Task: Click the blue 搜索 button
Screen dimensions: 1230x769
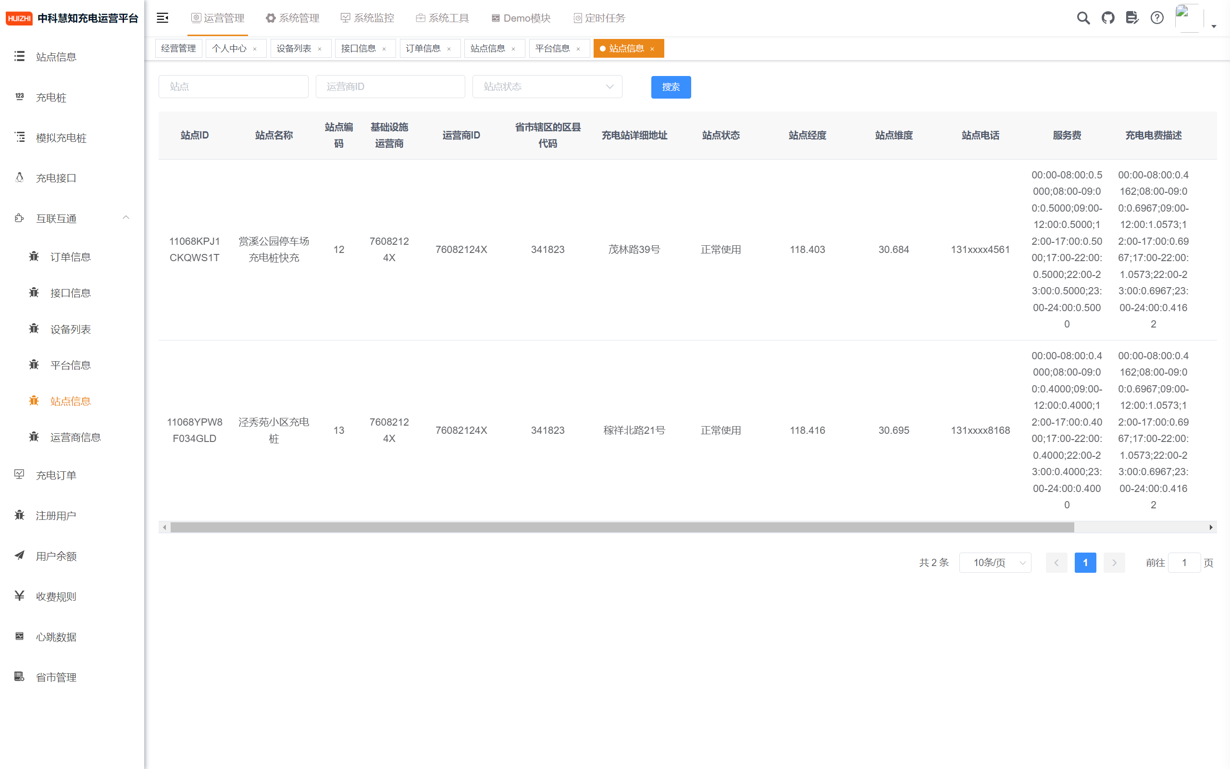Action: tap(671, 87)
